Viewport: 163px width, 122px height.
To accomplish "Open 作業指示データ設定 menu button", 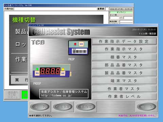I will click(x=124, y=41).
